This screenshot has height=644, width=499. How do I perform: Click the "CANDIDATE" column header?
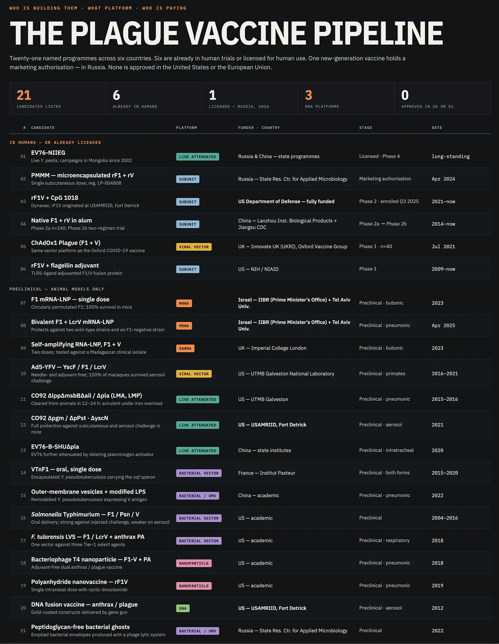pyautogui.click(x=43, y=128)
